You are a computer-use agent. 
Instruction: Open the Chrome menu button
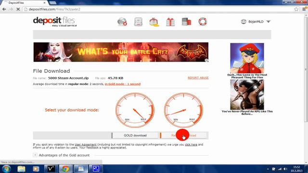coord(304,9)
